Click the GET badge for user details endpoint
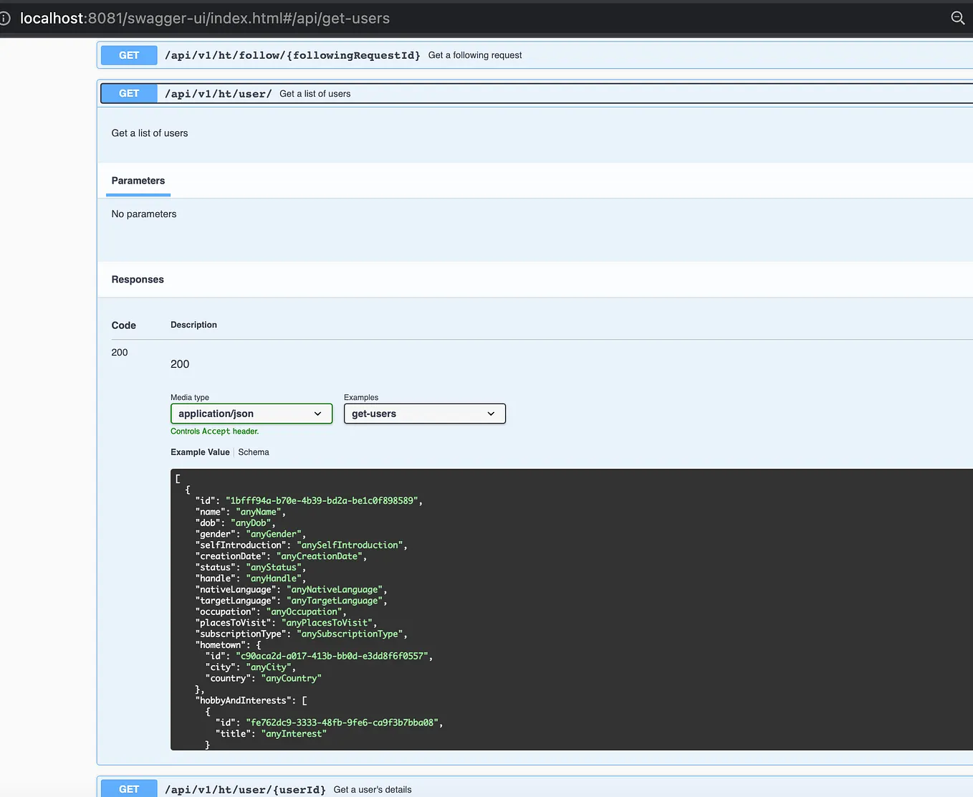The width and height of the screenshot is (973, 797). pos(129,789)
